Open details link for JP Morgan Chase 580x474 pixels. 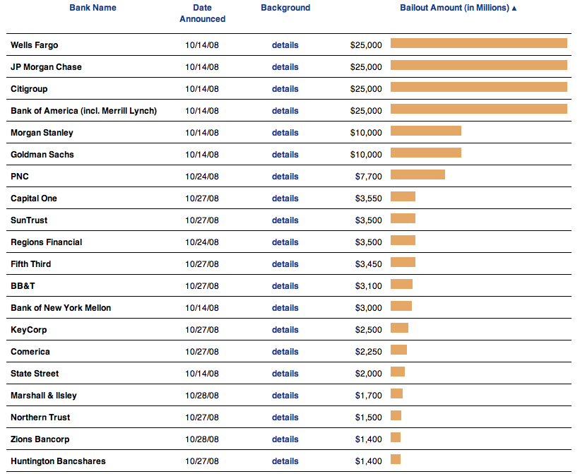(x=285, y=67)
